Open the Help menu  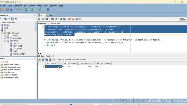61,6
